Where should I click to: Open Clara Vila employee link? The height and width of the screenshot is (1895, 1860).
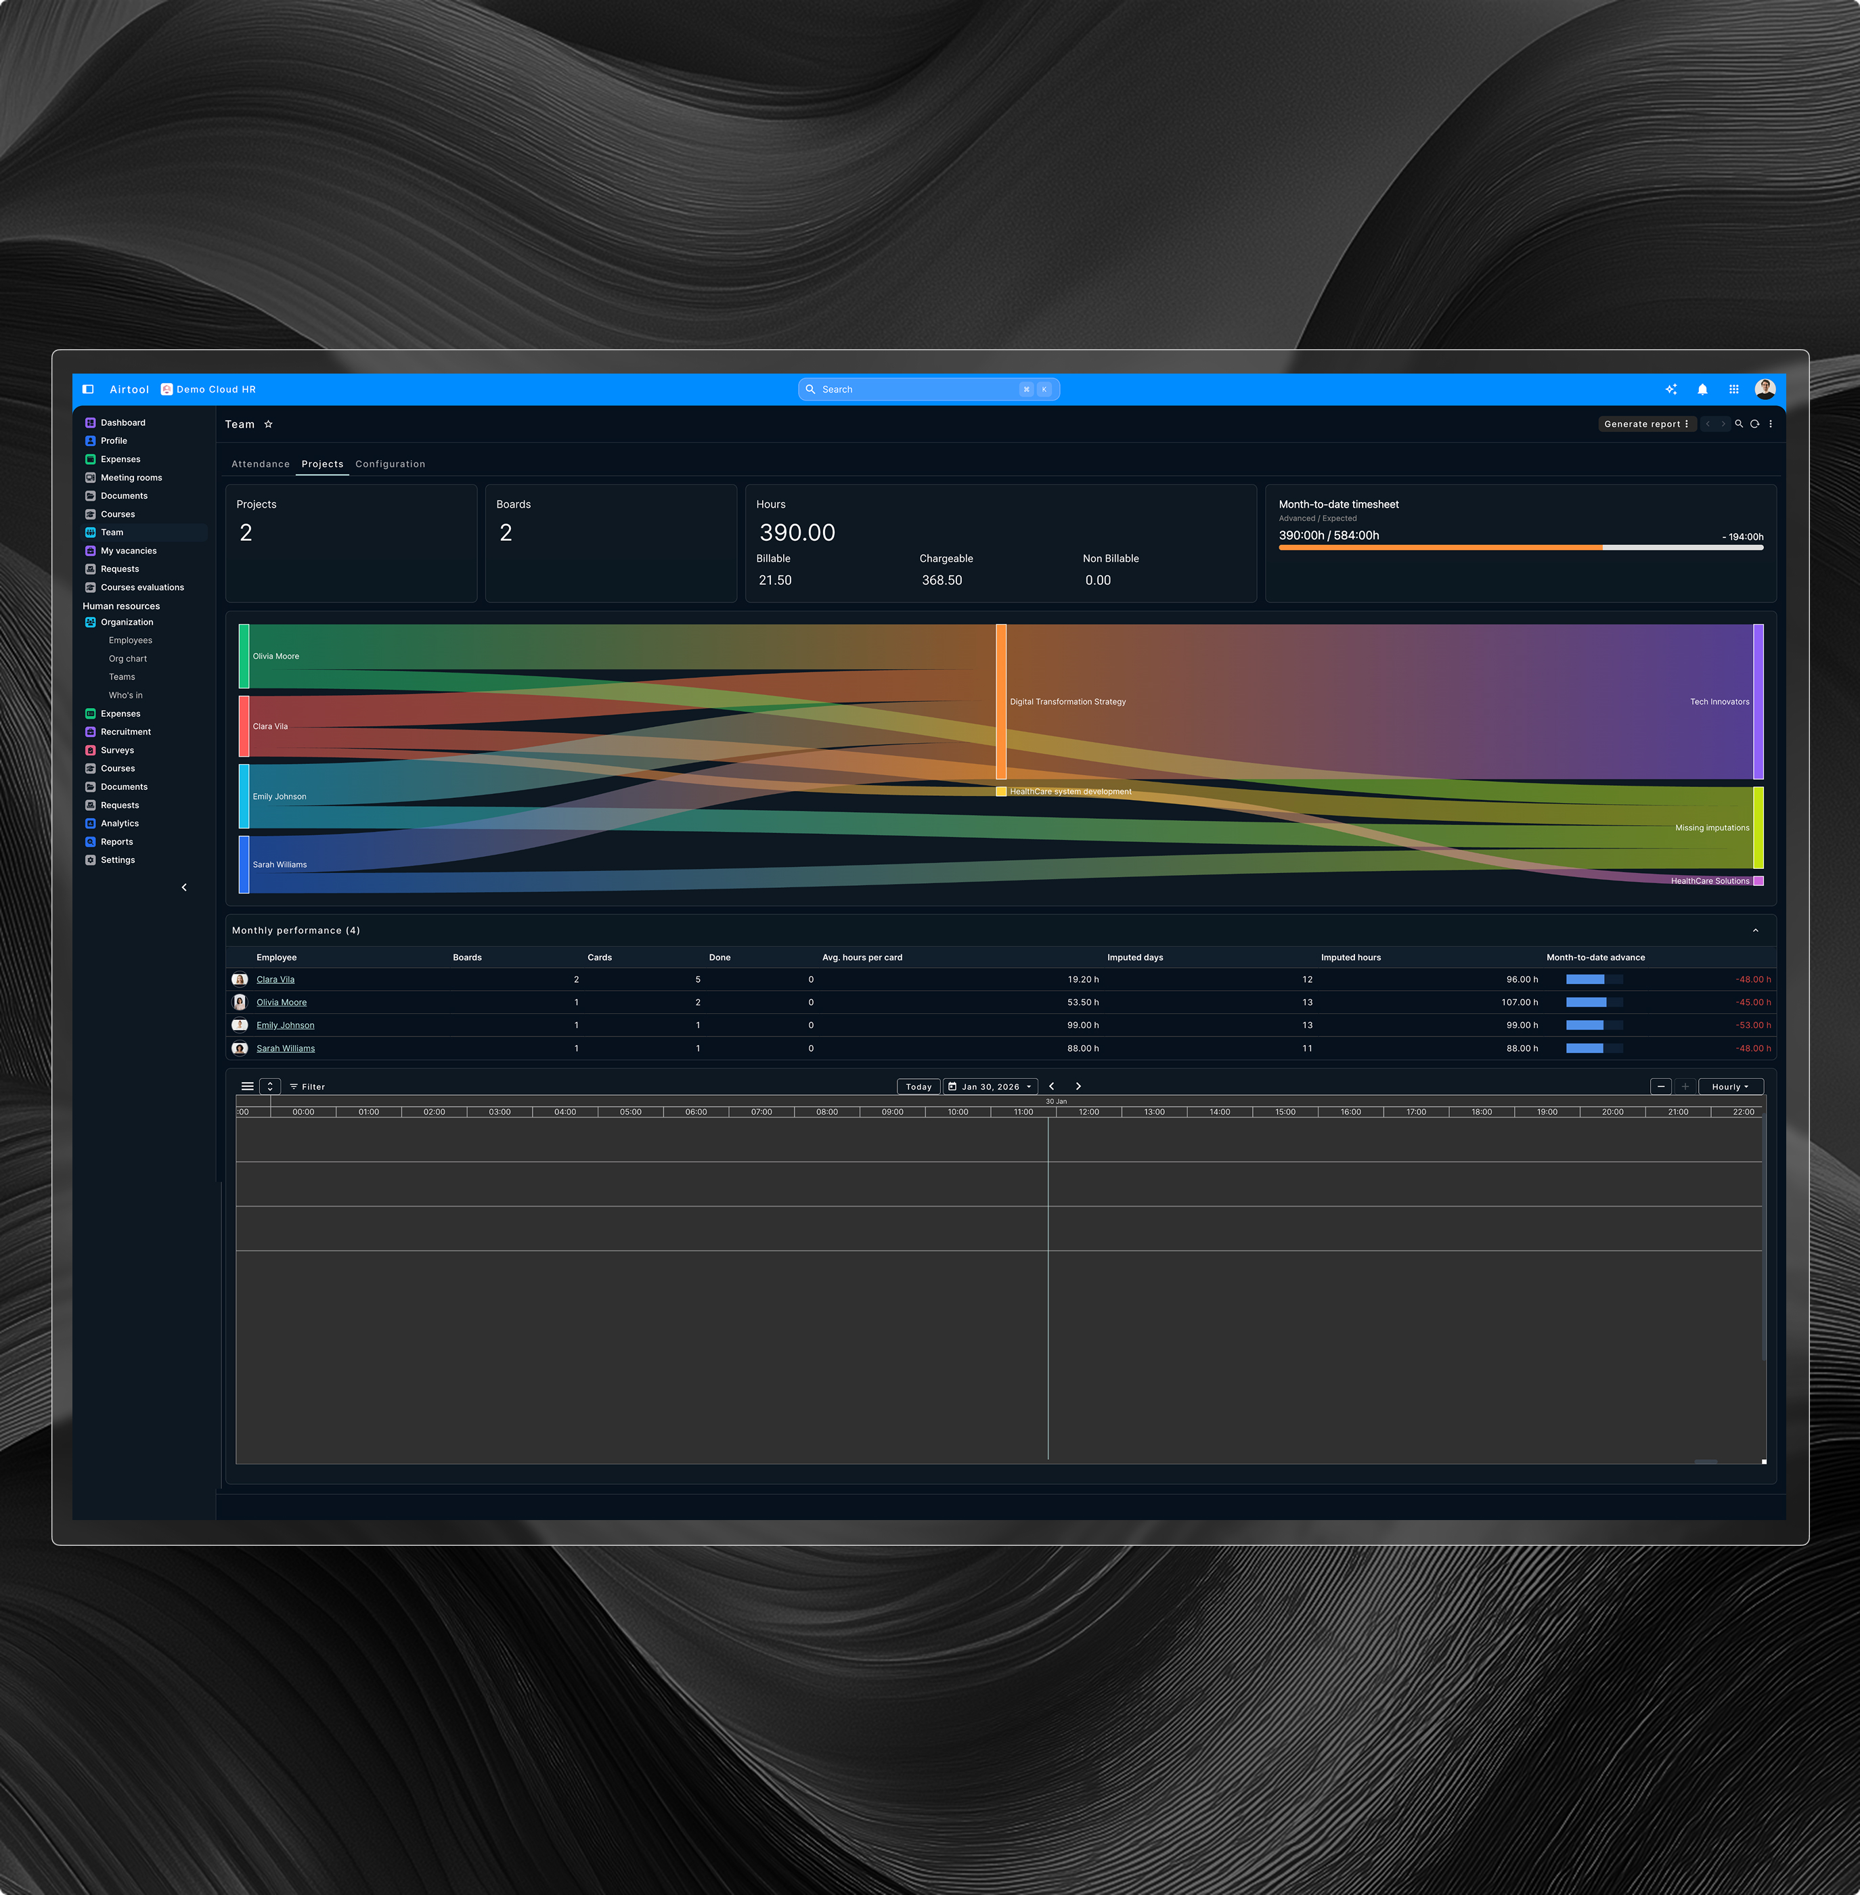point(275,980)
